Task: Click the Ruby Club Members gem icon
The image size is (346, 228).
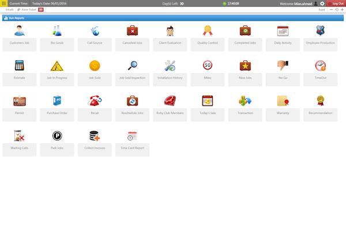Action: [170, 101]
